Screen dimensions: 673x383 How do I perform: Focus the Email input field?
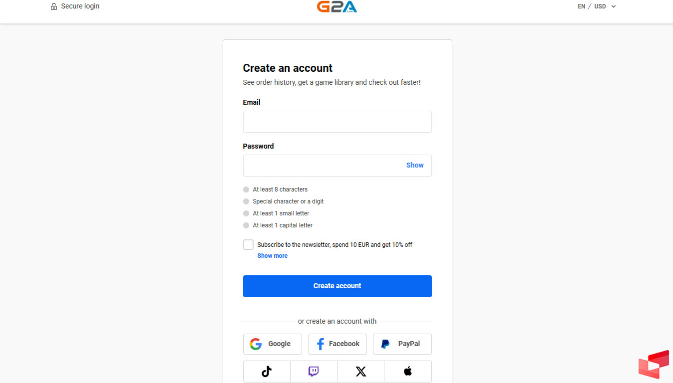(x=337, y=122)
